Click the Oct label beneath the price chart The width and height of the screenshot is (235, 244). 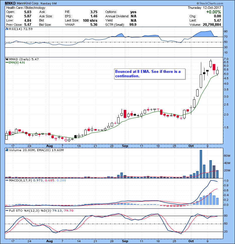[191, 146]
